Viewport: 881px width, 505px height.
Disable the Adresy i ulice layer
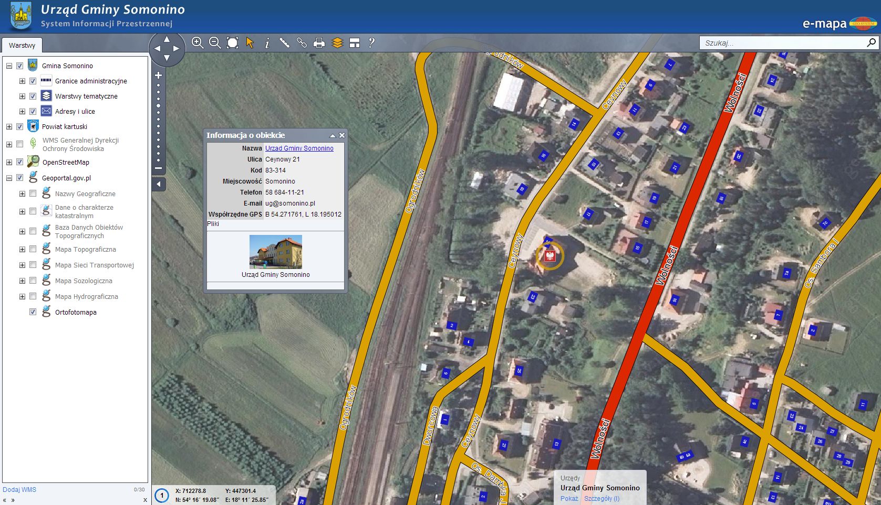pyautogui.click(x=33, y=111)
